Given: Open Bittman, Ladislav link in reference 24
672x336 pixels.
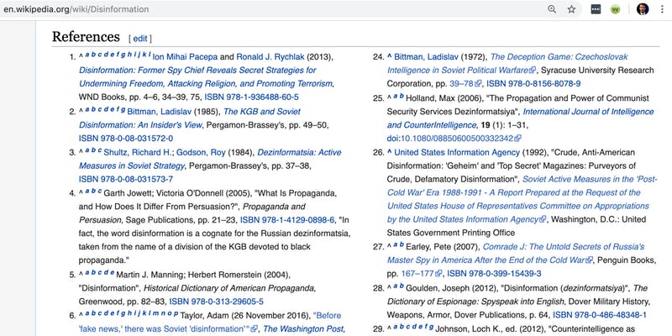Looking at the screenshot, I should [427, 57].
